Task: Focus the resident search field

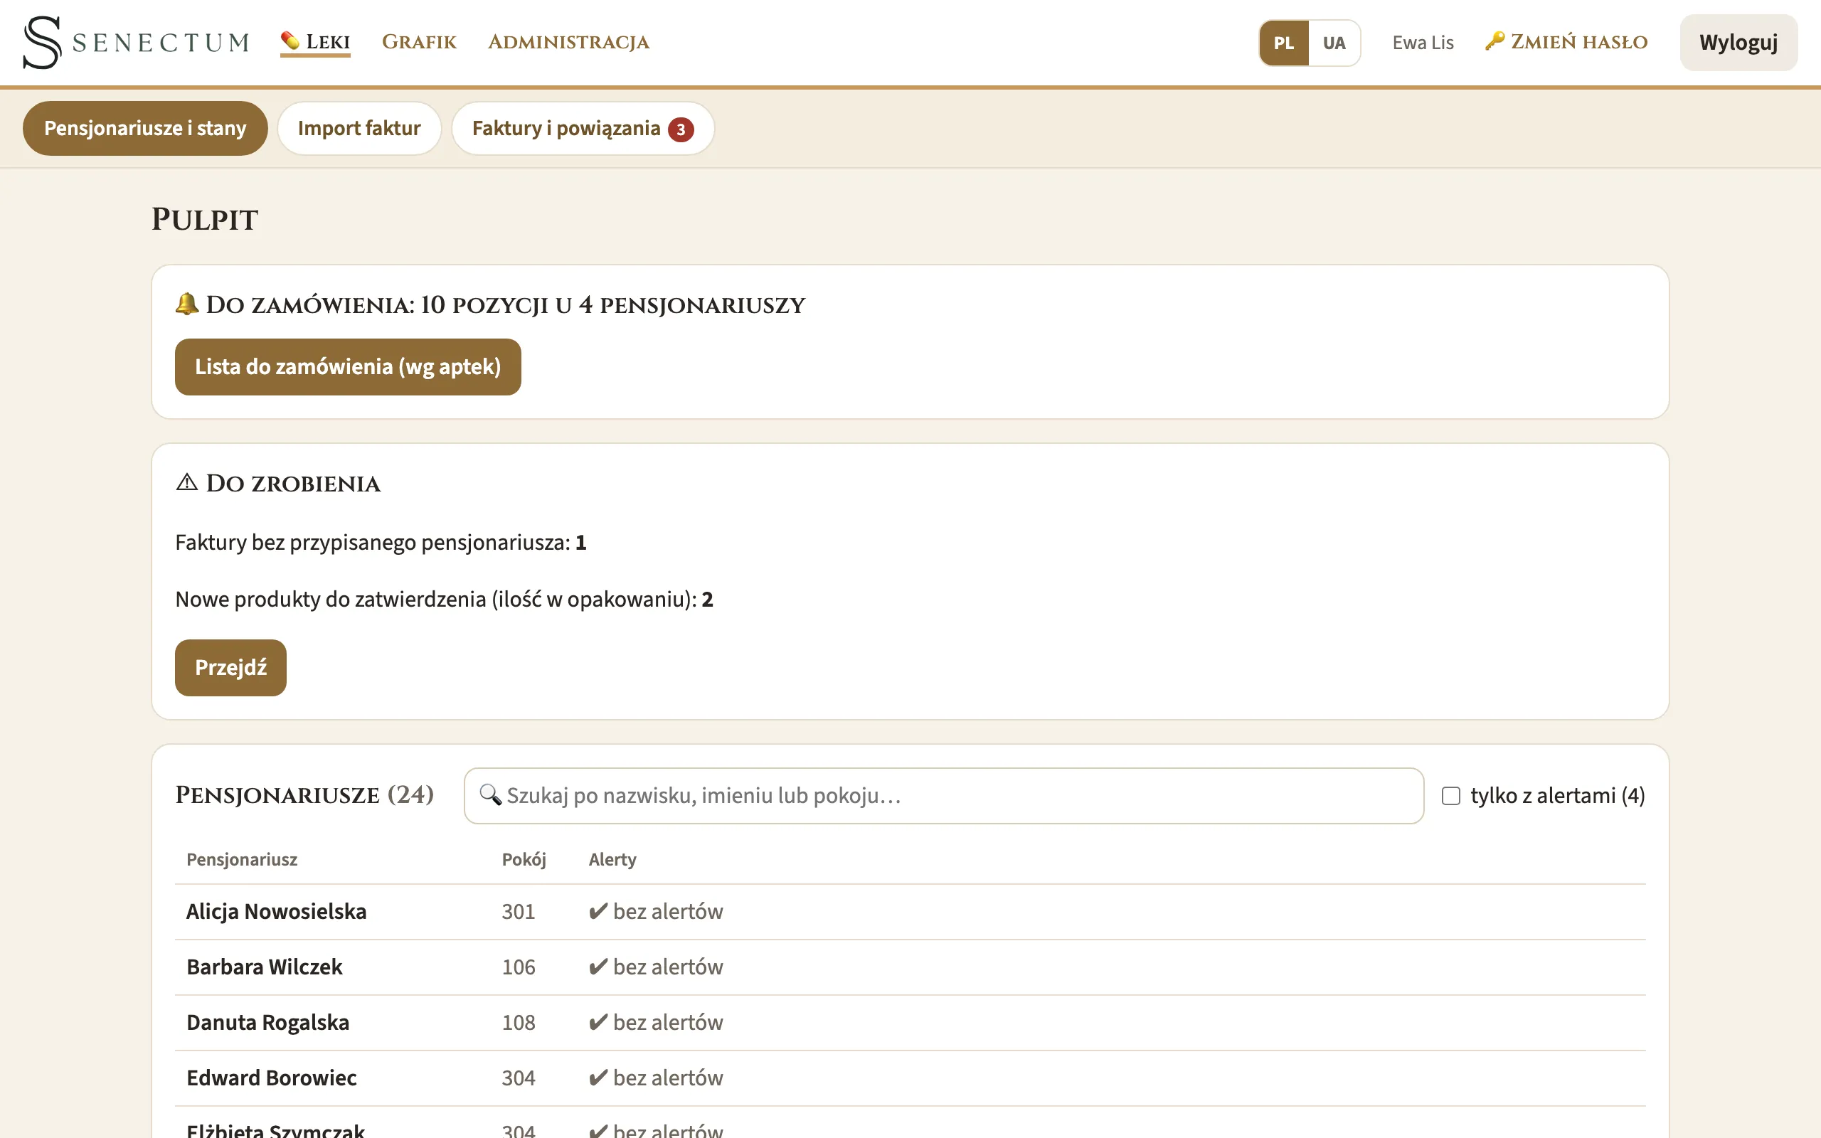Action: click(944, 796)
